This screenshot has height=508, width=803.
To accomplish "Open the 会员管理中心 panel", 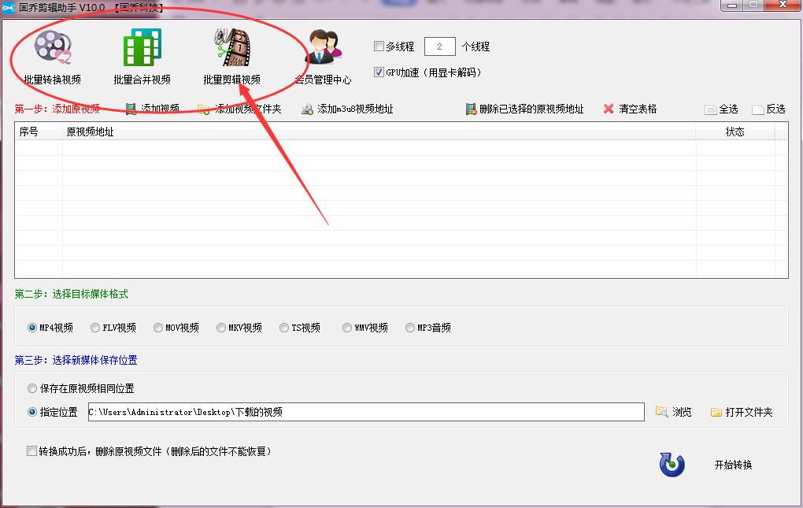I will [x=324, y=55].
